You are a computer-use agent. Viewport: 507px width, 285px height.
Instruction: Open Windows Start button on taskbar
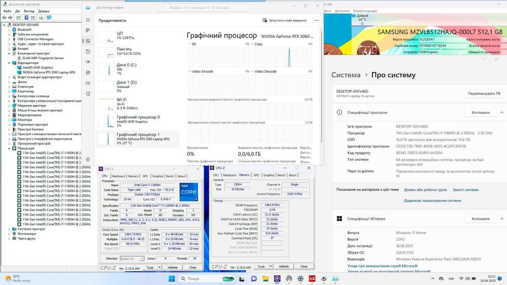172,278
